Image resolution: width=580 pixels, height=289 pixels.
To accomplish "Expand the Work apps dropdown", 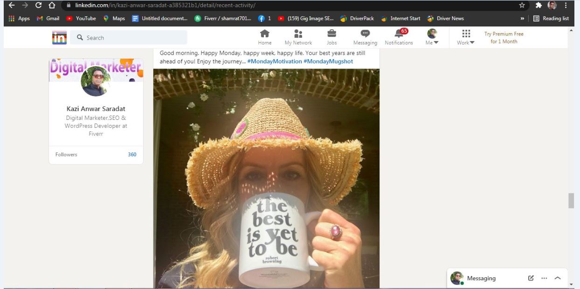I will tap(466, 37).
